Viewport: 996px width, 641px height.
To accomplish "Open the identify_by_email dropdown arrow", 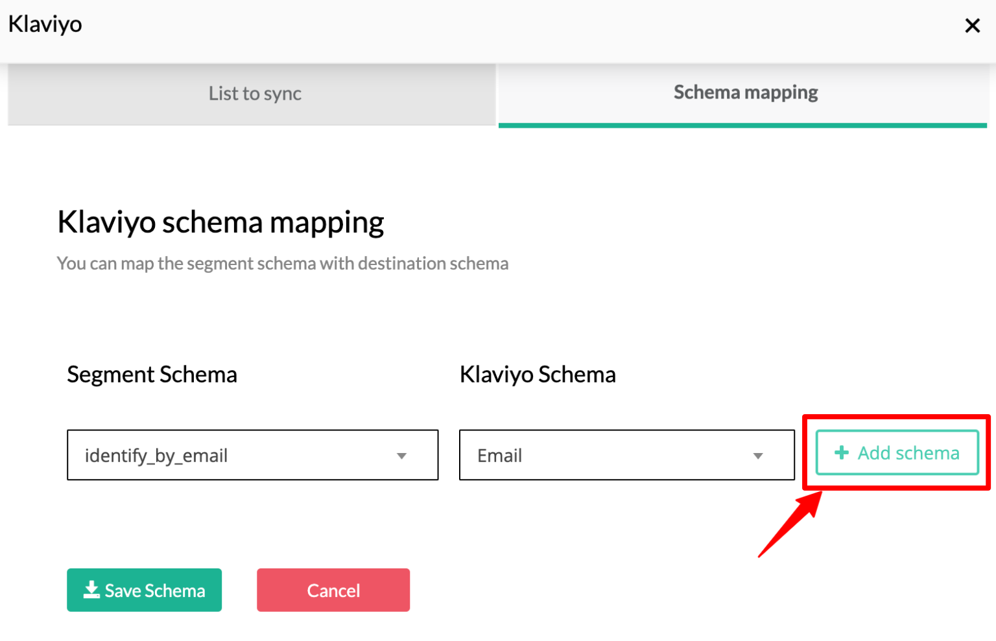I will click(x=401, y=456).
